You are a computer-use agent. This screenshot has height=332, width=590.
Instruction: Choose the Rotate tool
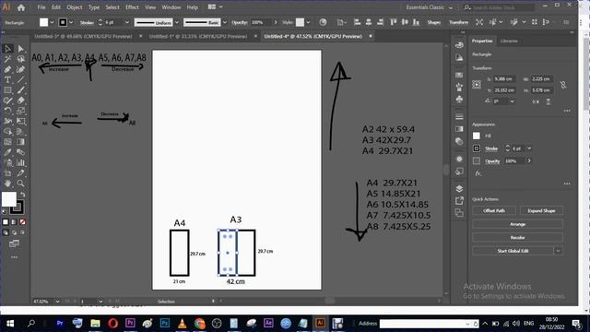click(x=7, y=111)
